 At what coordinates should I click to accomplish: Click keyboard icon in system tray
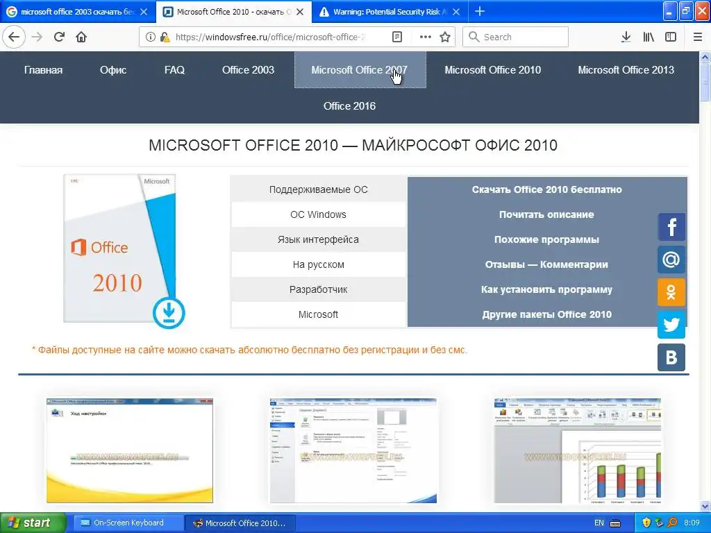coord(615,523)
